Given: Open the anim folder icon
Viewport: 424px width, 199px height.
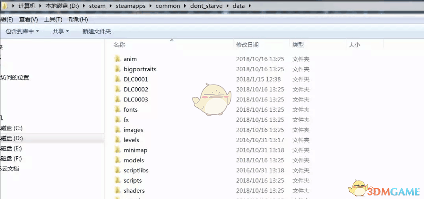Looking at the screenshot, I should pos(117,59).
